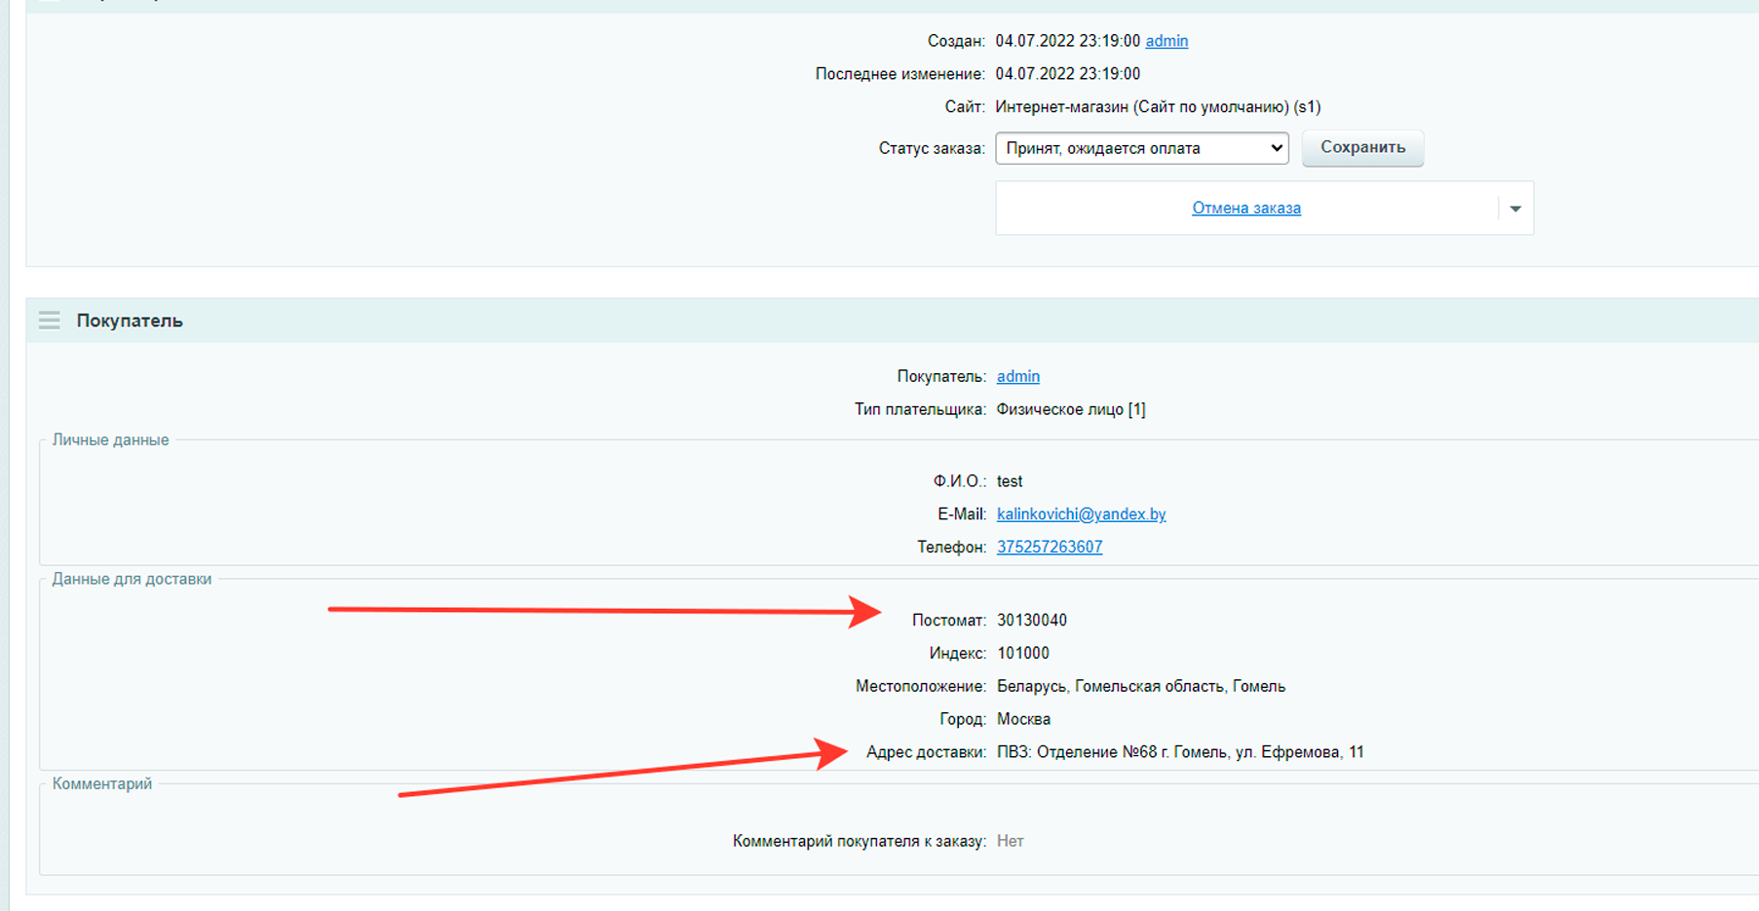
Task: Click the Адрес доставки text with ПВЗ Отделение №68
Action: pyautogui.click(x=1180, y=752)
